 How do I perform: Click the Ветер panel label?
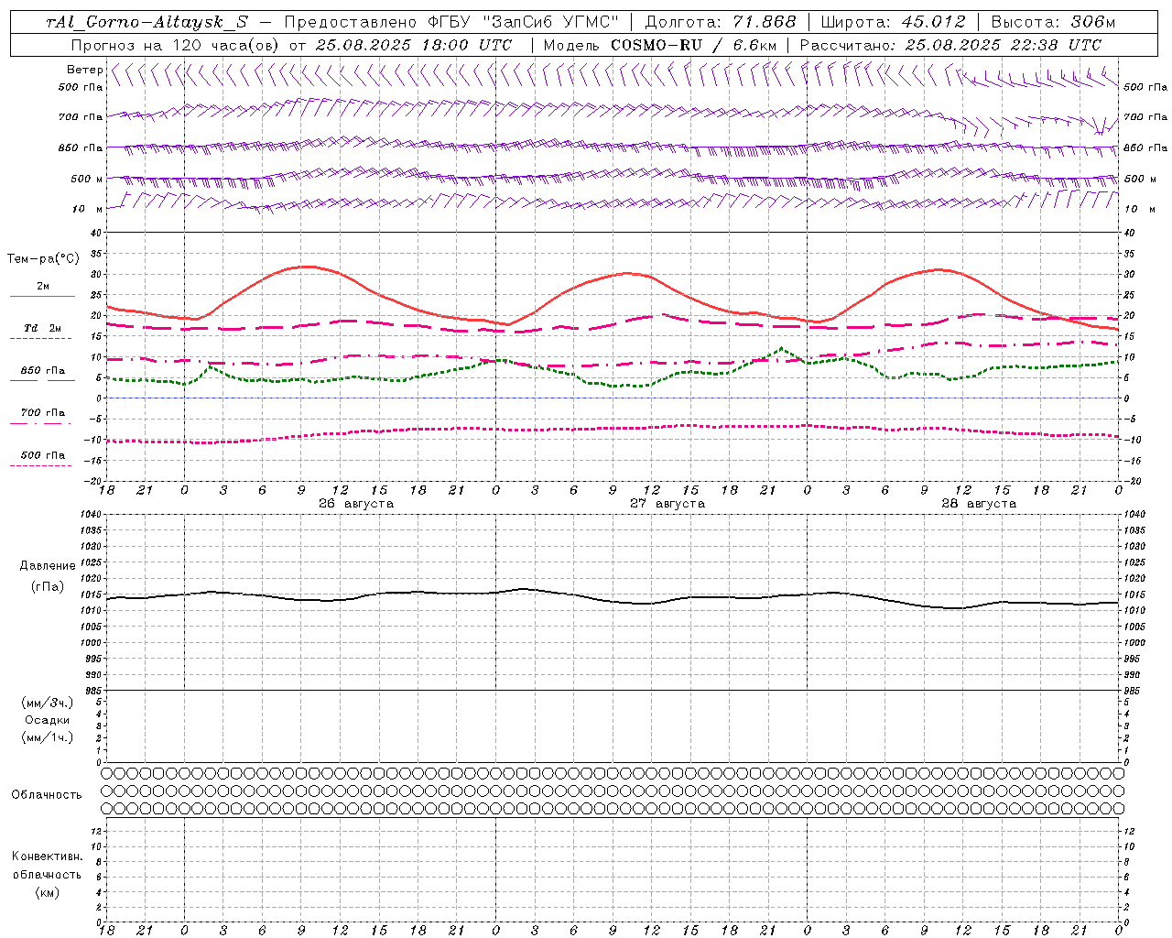pos(85,70)
